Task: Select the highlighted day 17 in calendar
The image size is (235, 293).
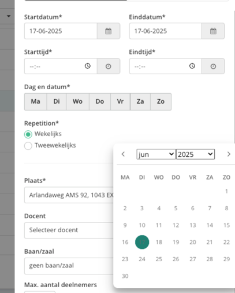Action: click(x=142, y=242)
